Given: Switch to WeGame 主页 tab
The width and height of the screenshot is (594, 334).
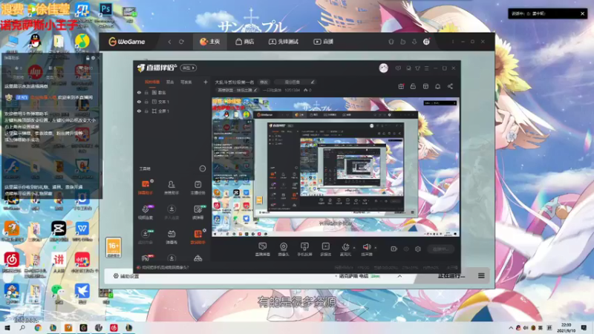Looking at the screenshot, I should pyautogui.click(x=210, y=42).
